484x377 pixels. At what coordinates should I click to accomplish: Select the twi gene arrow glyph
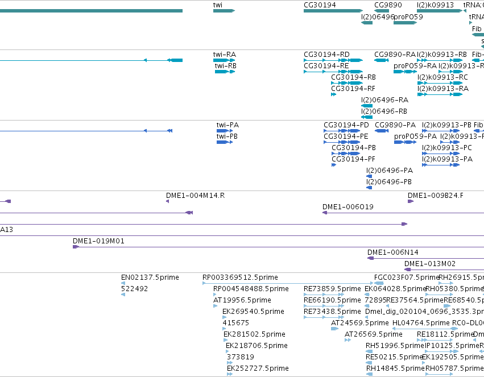pos(224,11)
